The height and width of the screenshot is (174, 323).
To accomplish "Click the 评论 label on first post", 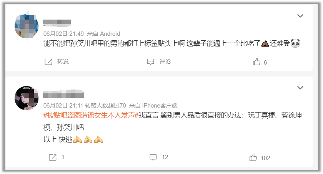I will pyautogui.click(x=165, y=61).
